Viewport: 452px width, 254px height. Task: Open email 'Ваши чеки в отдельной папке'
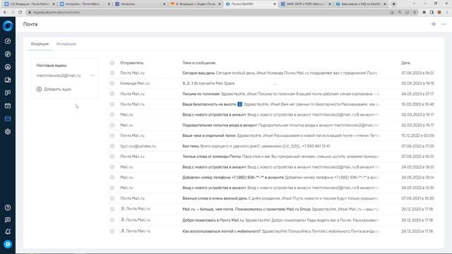pyautogui.click(x=272, y=135)
